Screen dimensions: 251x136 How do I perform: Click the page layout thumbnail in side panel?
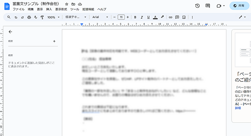tap(243, 50)
